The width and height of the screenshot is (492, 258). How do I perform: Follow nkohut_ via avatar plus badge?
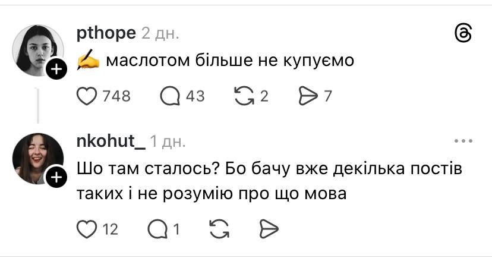[56, 177]
